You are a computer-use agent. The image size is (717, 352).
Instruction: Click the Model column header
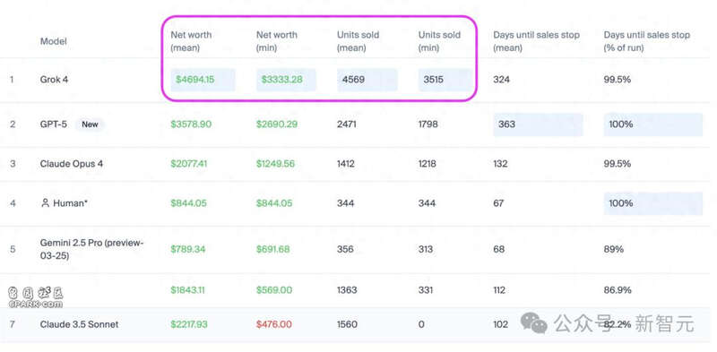coord(54,41)
